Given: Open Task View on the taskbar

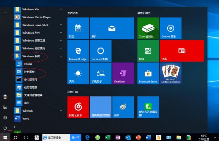Looking at the screenshot, I should pos(26,137).
